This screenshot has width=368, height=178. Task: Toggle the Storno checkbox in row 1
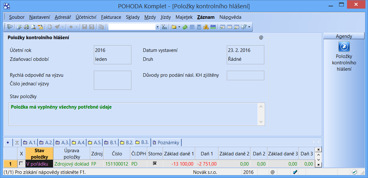[155, 164]
